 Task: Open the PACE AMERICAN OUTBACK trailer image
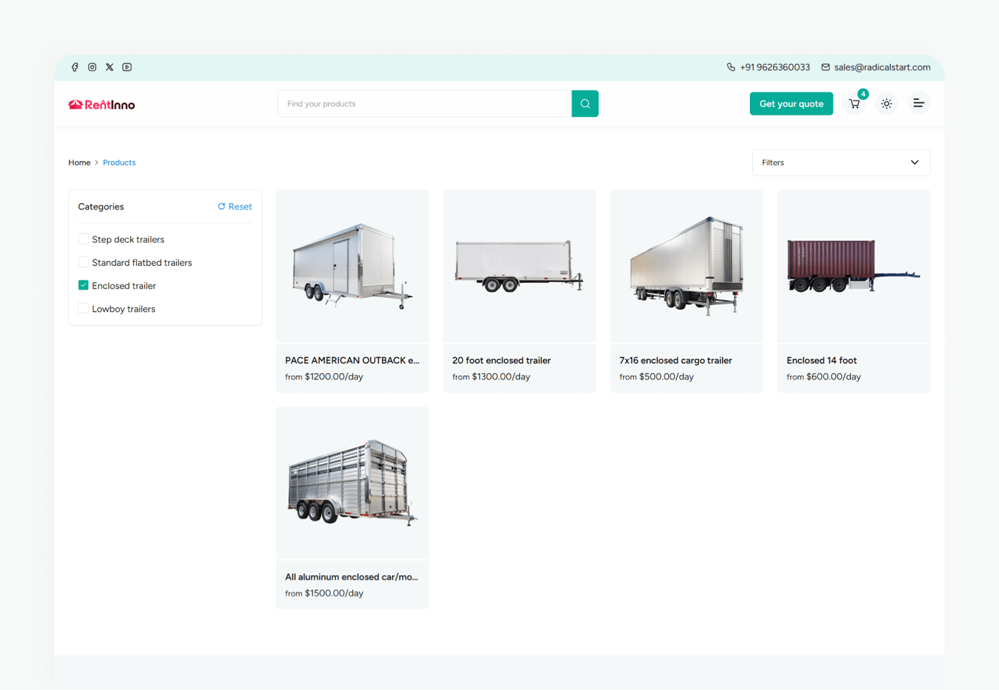[x=353, y=266]
